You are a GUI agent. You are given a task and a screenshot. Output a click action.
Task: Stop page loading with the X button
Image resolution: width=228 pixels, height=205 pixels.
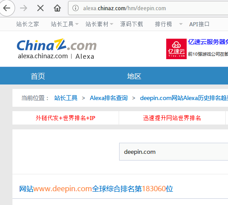point(40,8)
